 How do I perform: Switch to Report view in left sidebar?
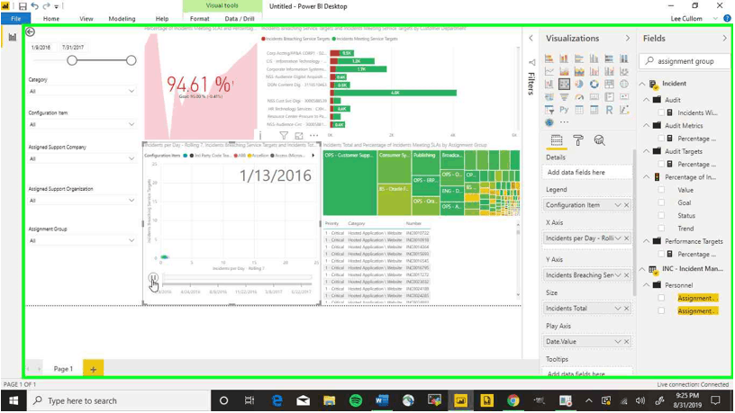coord(13,38)
